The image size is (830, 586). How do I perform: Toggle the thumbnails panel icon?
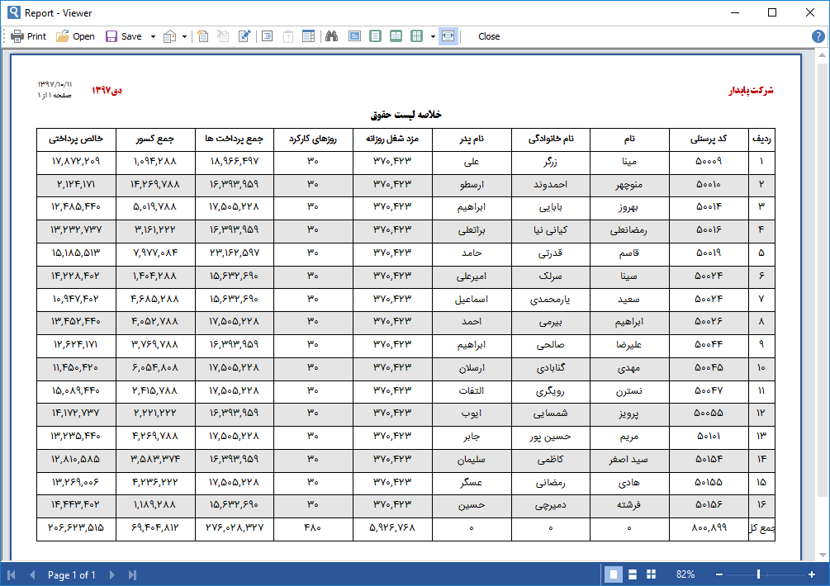[309, 36]
